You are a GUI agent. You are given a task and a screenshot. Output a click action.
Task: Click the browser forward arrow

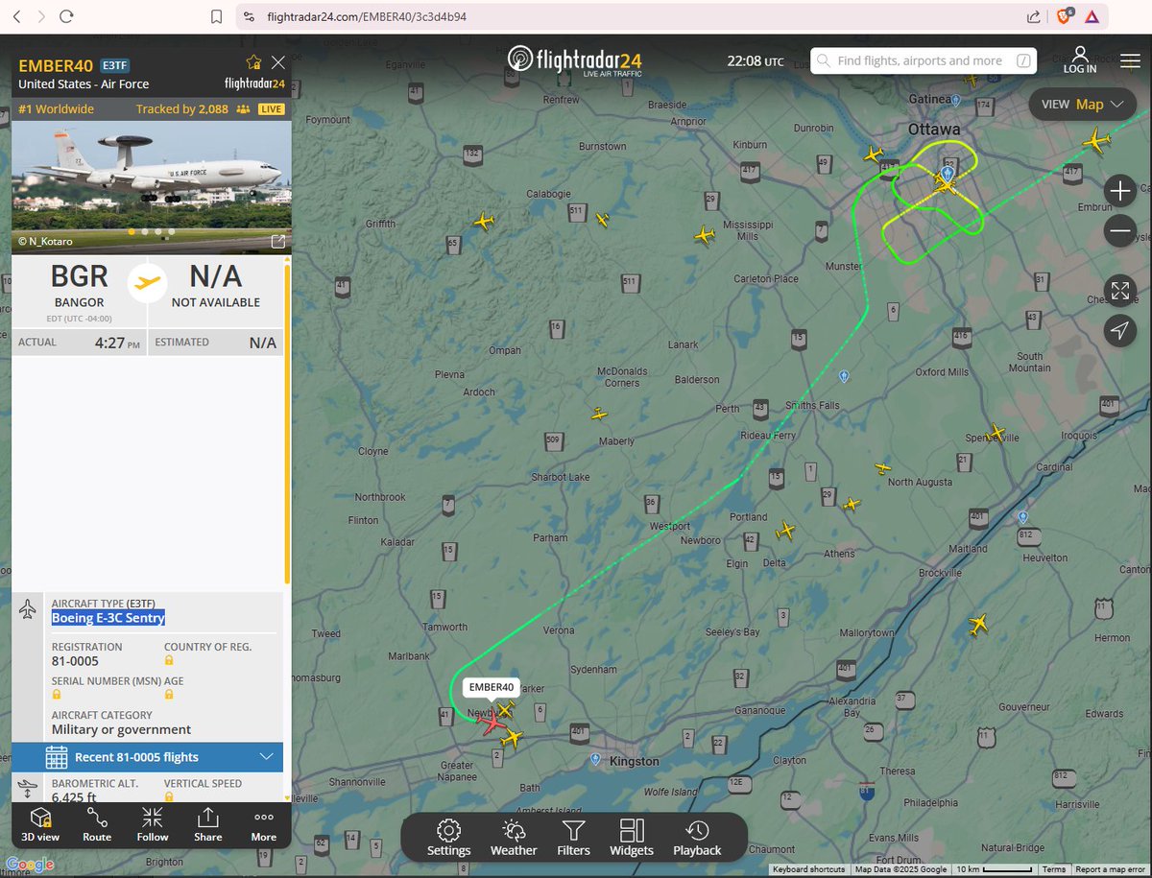point(40,16)
